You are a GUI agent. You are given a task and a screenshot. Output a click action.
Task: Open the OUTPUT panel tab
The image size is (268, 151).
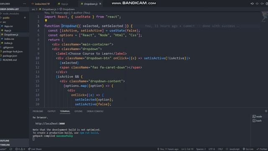(52, 111)
